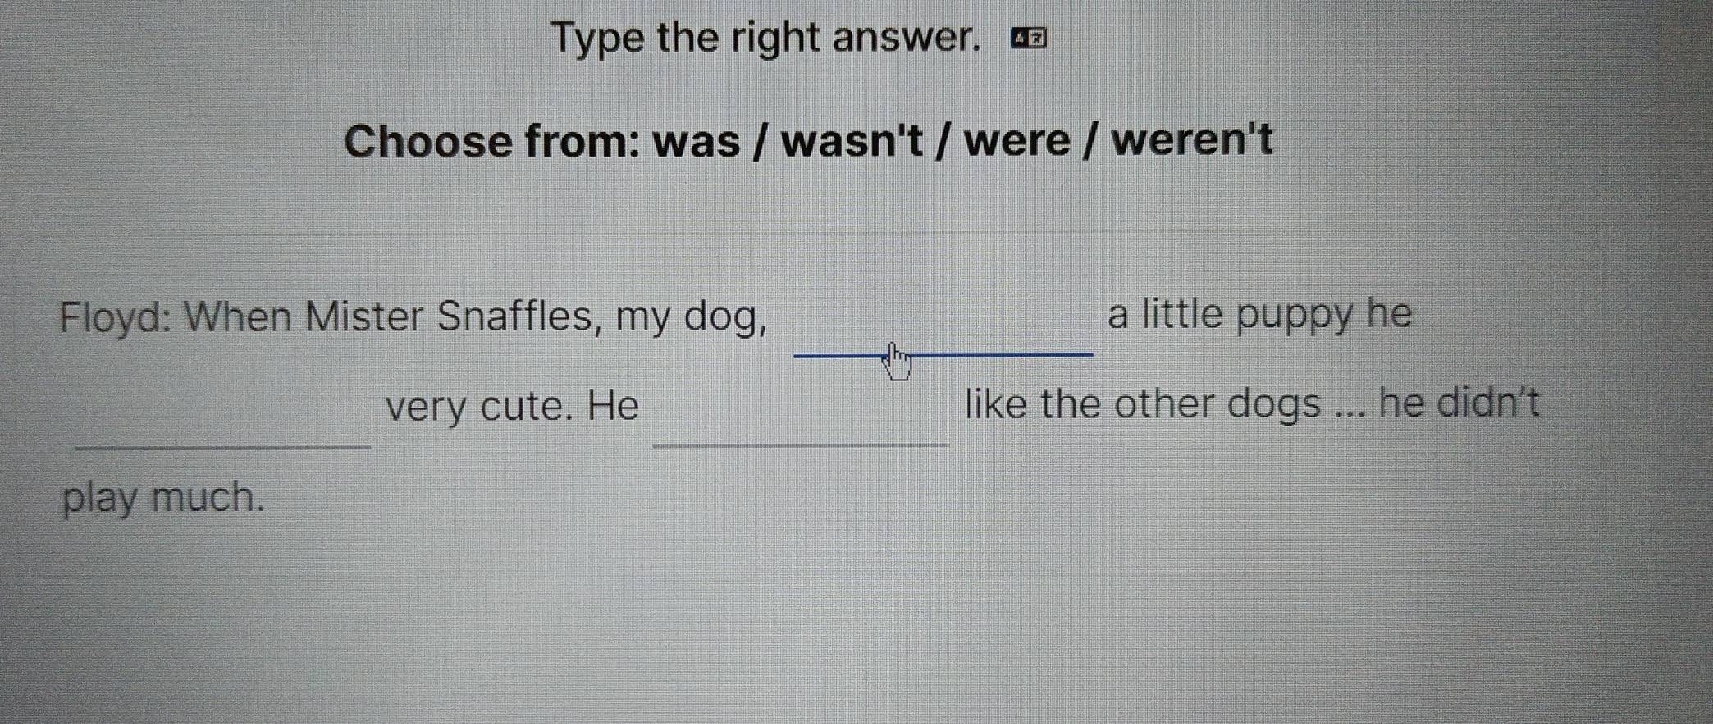1713x724 pixels.
Task: Click the words "he didn't"
Action: [1458, 403]
